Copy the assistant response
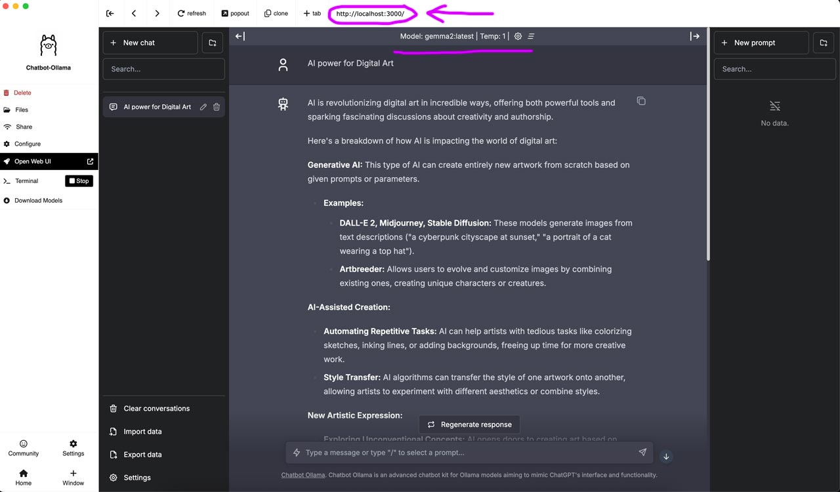 pos(641,101)
